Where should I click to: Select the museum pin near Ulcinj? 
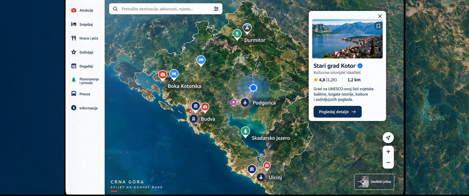(x=252, y=170)
